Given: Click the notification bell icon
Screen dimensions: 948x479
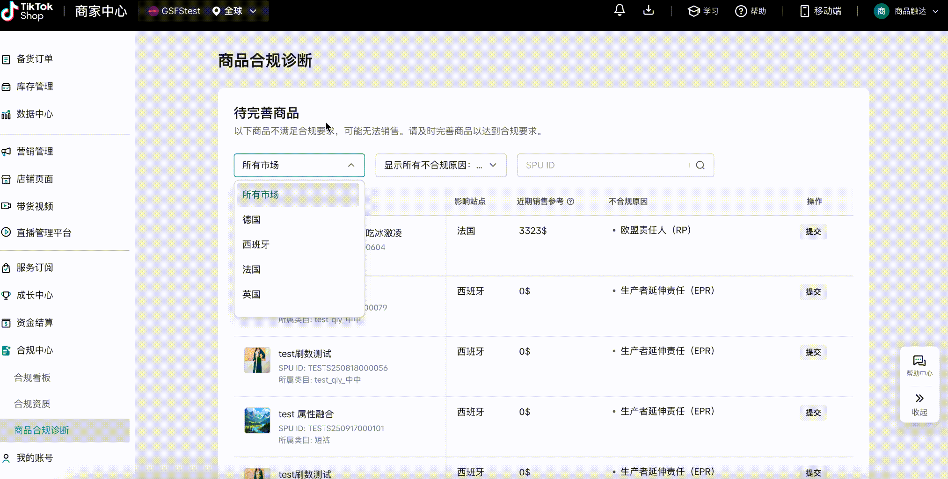Looking at the screenshot, I should coord(619,10).
